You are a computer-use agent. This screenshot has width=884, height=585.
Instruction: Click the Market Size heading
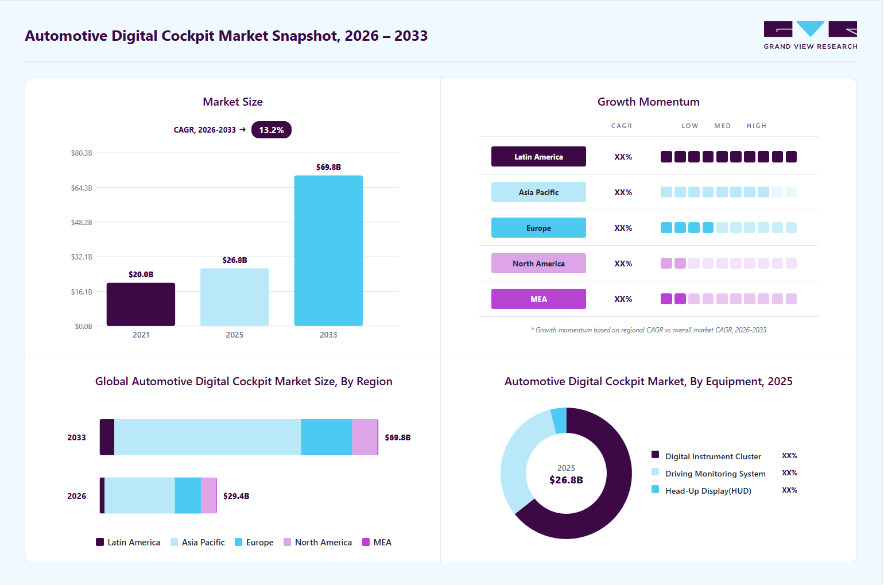click(232, 102)
